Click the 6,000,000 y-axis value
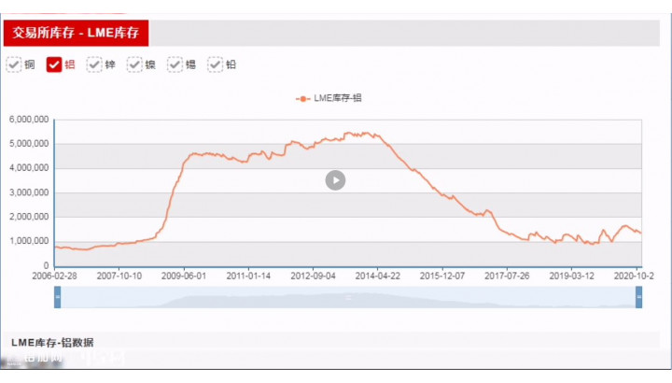The height and width of the screenshot is (383, 672). (29, 120)
